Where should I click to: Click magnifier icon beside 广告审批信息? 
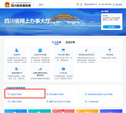(86, 101)
